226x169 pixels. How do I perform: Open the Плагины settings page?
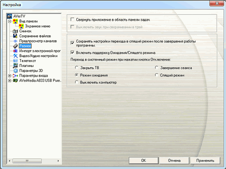[x=26, y=66]
